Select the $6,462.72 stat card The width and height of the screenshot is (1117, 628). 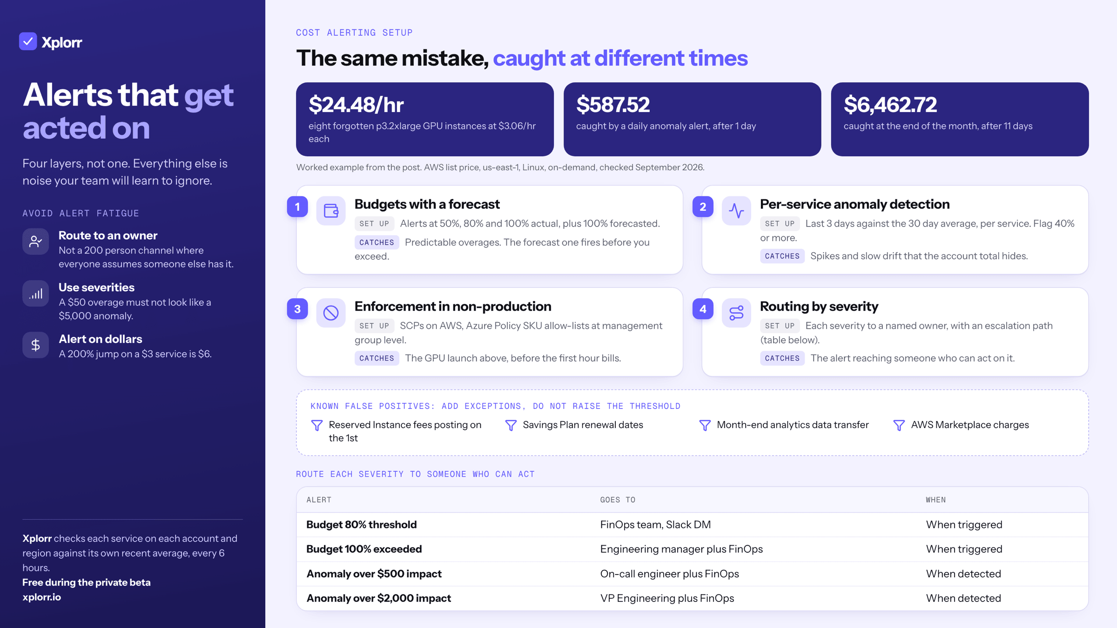960,120
